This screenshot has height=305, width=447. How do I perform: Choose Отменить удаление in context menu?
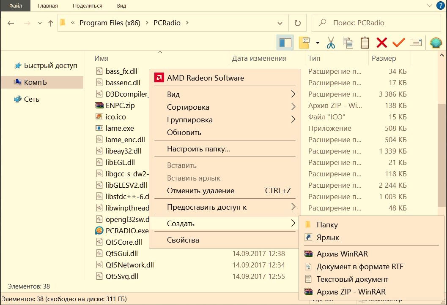(x=225, y=191)
